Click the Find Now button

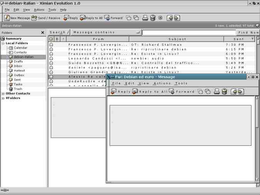248,32
